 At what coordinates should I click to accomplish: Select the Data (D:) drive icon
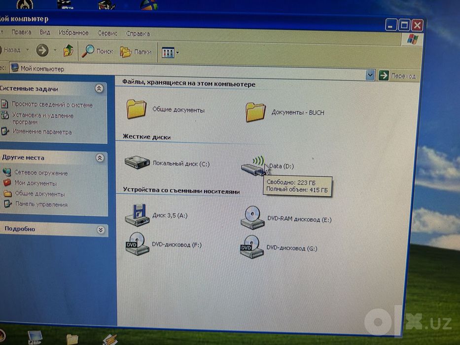click(x=253, y=166)
